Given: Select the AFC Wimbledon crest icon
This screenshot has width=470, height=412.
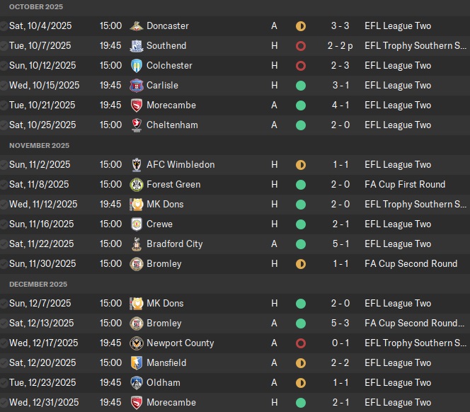Looking at the screenshot, I should [136, 165].
